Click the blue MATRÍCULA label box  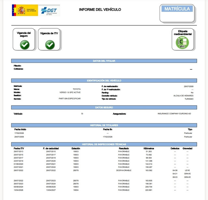177,9
